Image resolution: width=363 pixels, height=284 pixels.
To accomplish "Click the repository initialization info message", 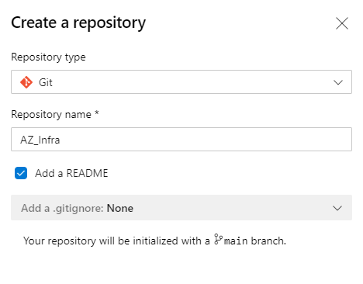I will (154, 241).
